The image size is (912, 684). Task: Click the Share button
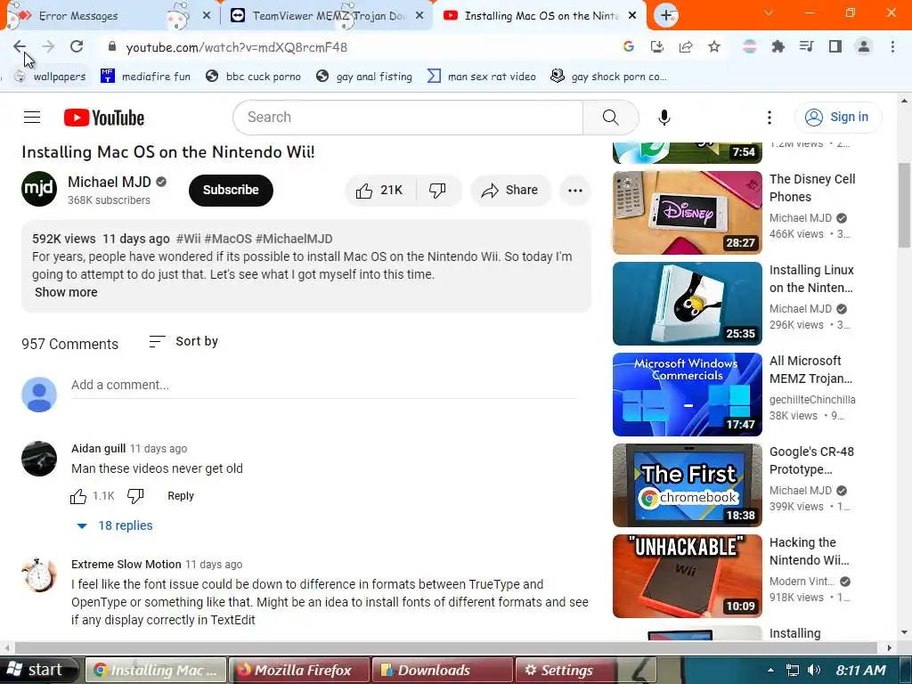(x=510, y=191)
